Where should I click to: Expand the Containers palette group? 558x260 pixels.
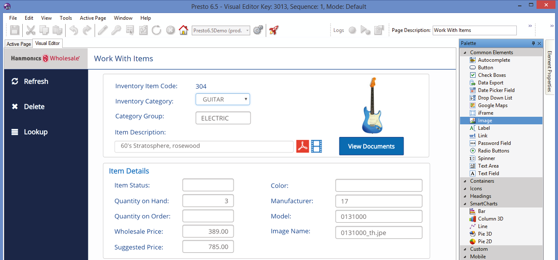click(465, 181)
